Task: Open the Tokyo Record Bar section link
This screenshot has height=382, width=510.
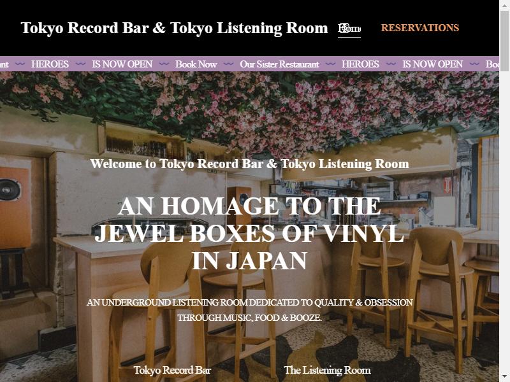Action: tap(172, 370)
